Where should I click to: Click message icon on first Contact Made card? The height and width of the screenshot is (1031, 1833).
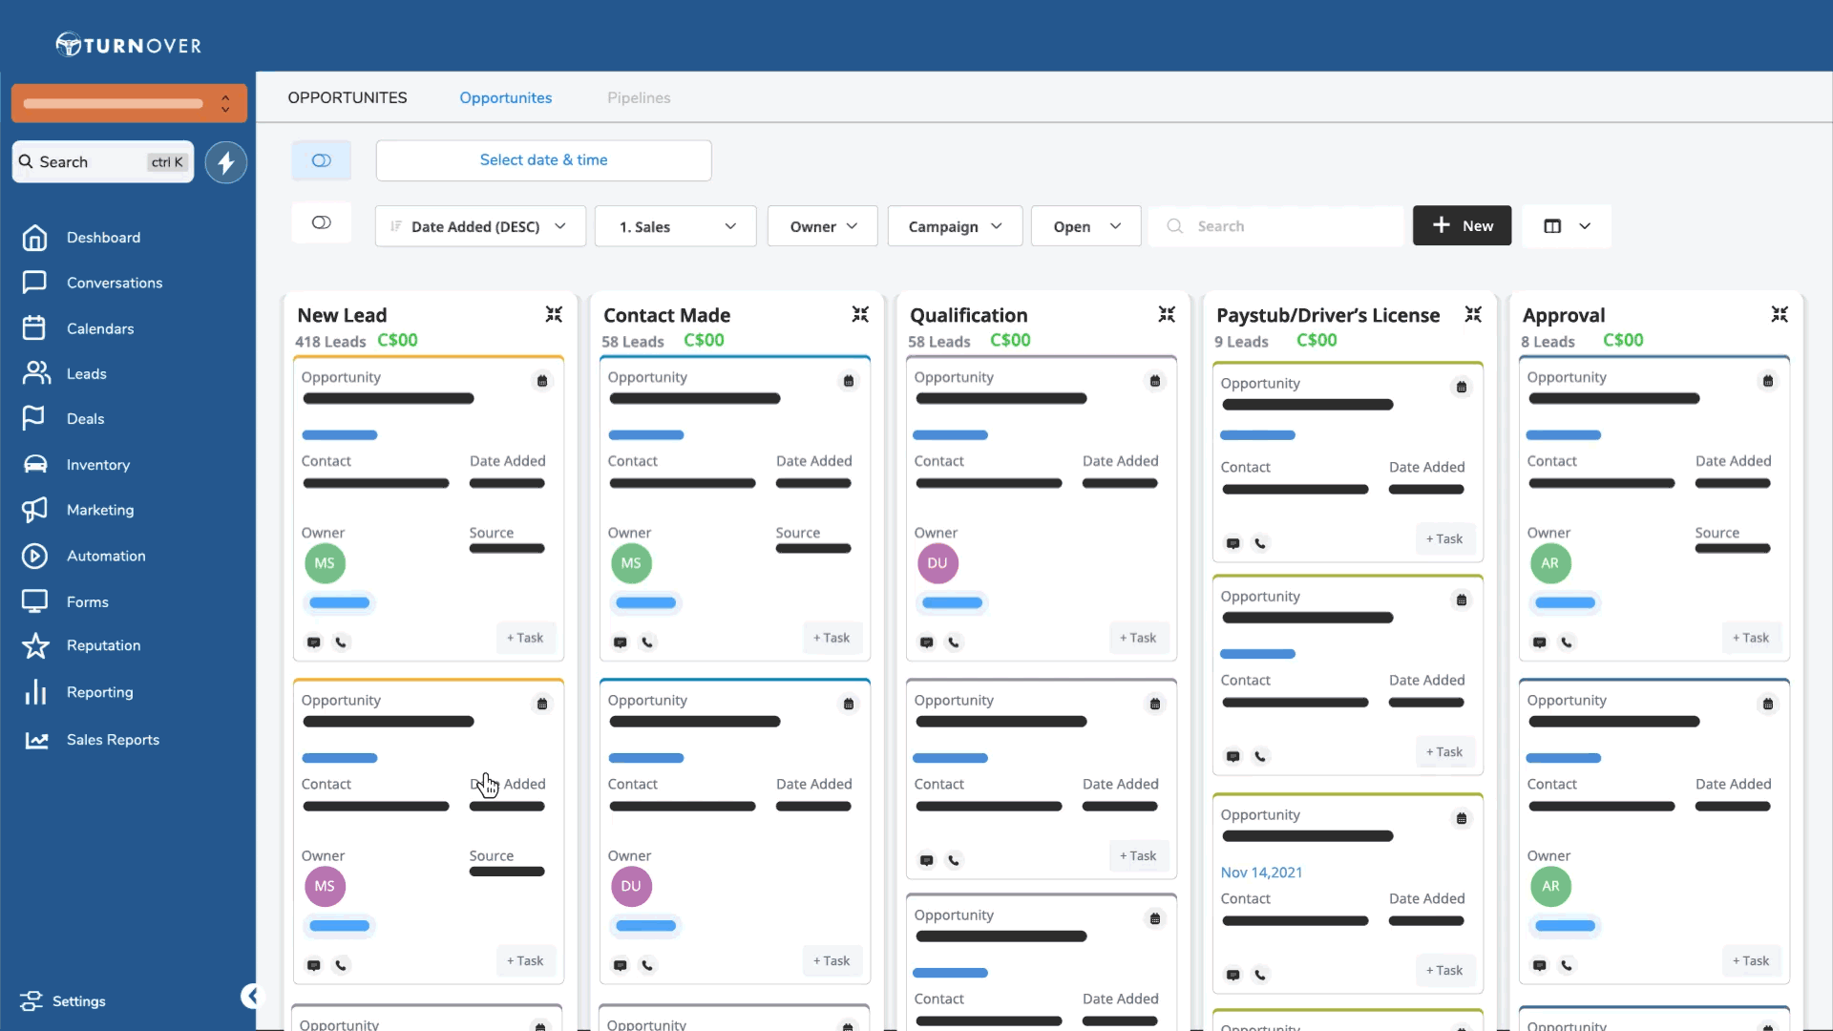621,642
